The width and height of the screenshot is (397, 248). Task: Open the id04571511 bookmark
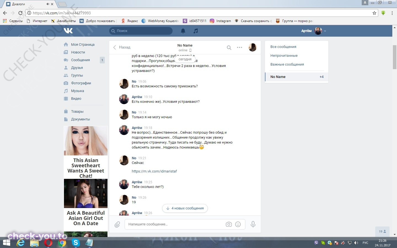click(x=194, y=21)
